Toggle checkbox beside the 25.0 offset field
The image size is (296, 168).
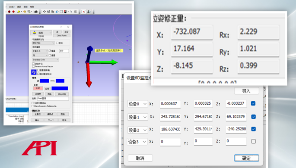click(50, 51)
